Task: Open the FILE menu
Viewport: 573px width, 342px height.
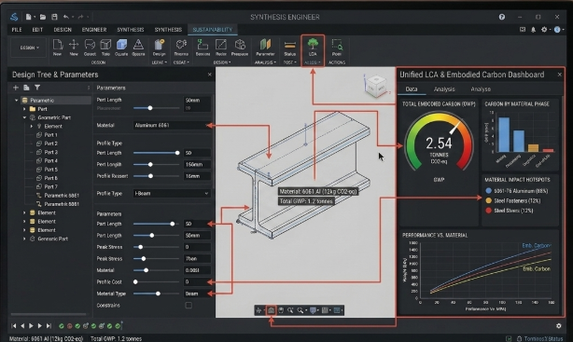Action: [x=17, y=30]
